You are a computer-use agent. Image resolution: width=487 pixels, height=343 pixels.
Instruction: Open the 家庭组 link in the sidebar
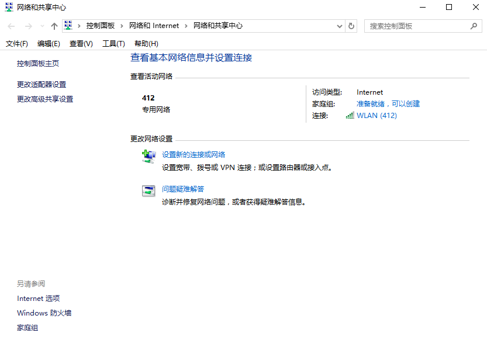coord(27,328)
